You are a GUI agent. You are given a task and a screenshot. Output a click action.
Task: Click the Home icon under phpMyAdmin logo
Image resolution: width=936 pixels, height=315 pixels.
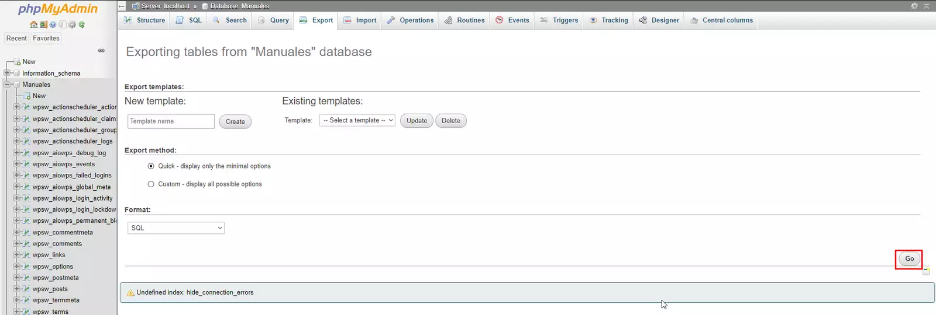click(x=33, y=24)
